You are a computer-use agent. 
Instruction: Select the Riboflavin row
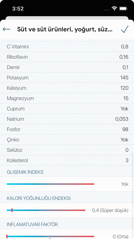tap(67, 57)
